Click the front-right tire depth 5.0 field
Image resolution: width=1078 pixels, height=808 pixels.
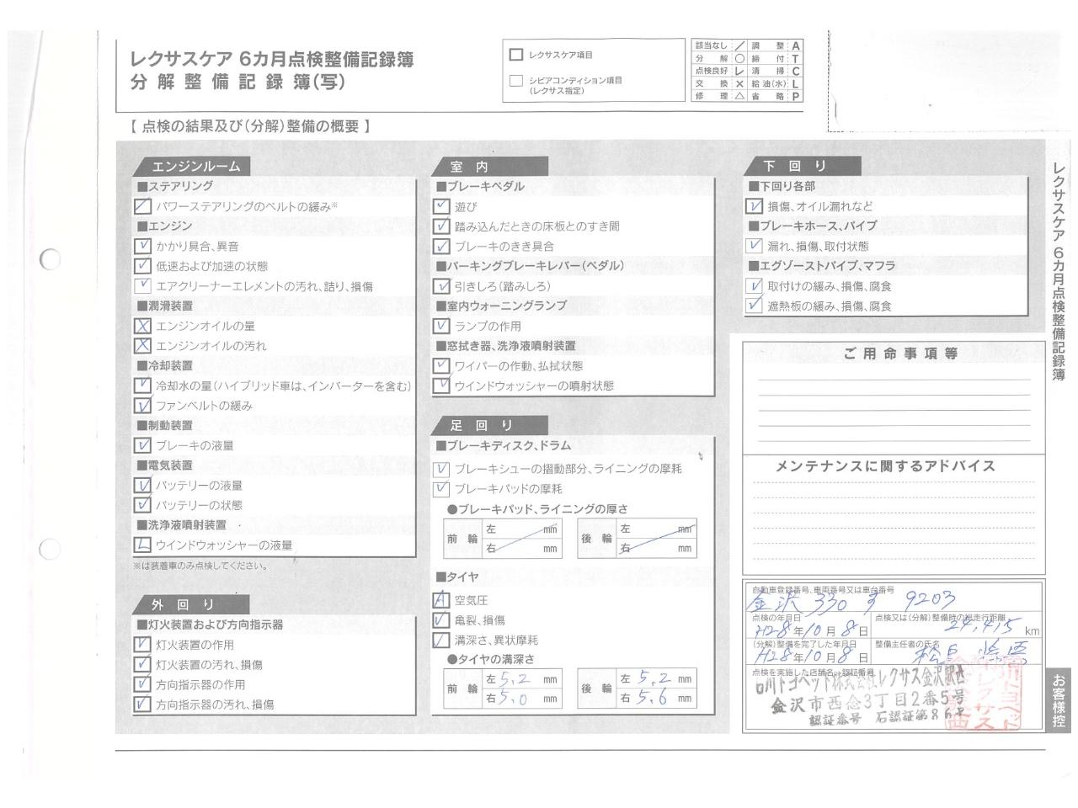click(x=521, y=698)
